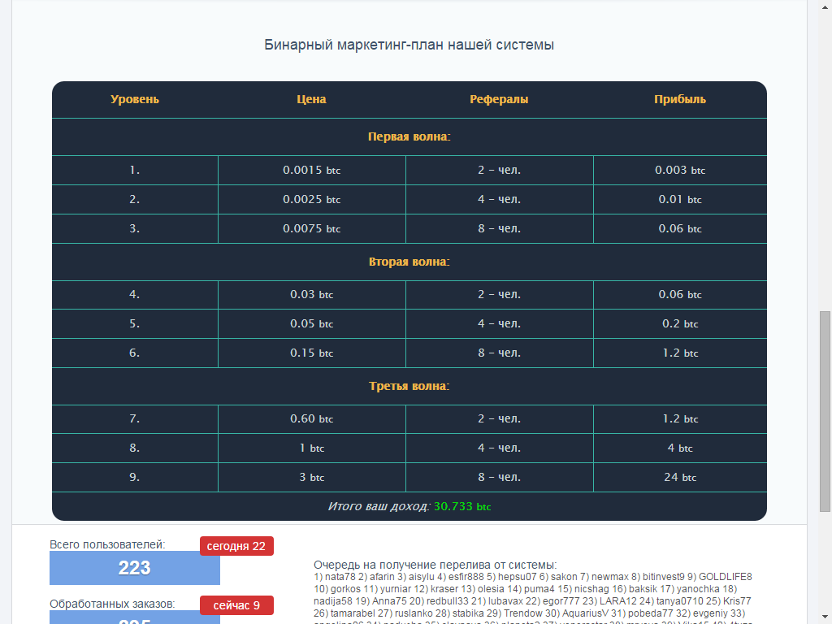Screen dimensions: 832x624
Task: Click the 24 btc profit cell
Action: (x=680, y=478)
